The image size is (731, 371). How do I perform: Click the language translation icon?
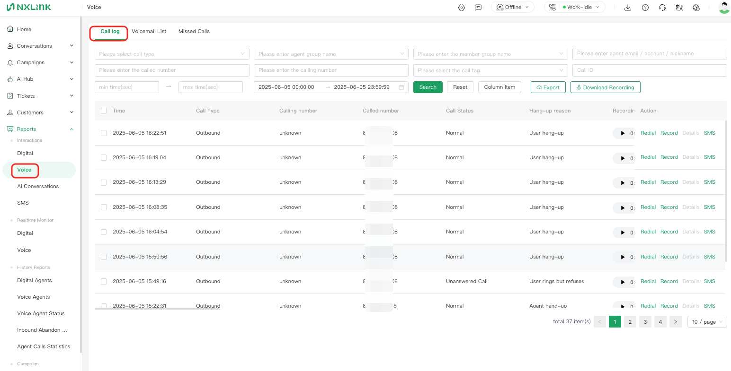(679, 8)
